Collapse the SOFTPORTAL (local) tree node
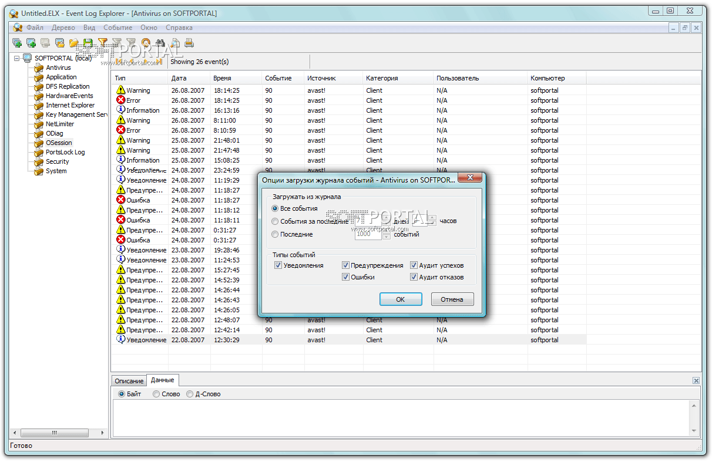Screen dimensions: 712x462 coord(16,58)
